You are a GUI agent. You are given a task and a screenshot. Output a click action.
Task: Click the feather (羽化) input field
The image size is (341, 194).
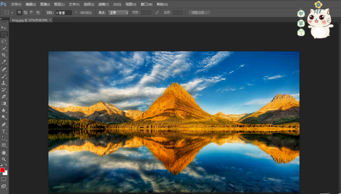(x=64, y=13)
